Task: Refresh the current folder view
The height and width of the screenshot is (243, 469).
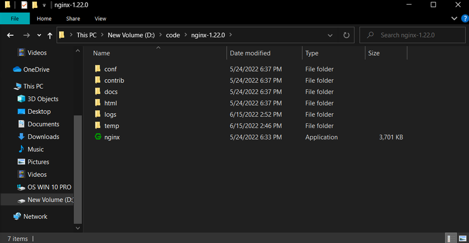Action: pyautogui.click(x=346, y=35)
